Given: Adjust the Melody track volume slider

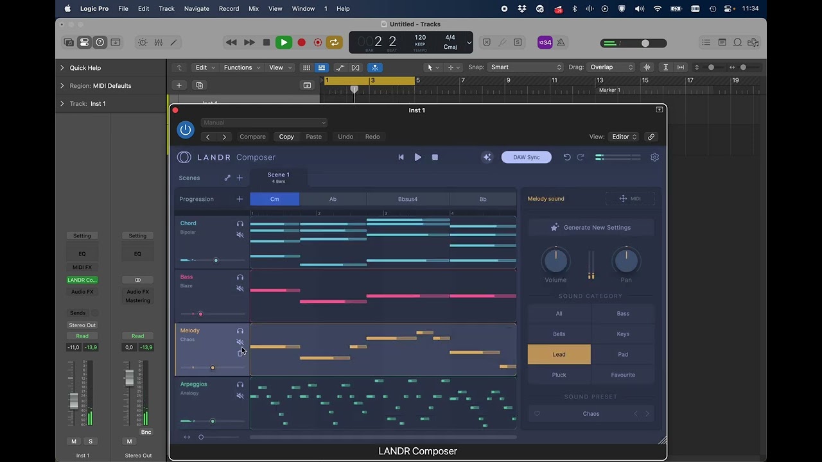Looking at the screenshot, I should (x=213, y=368).
